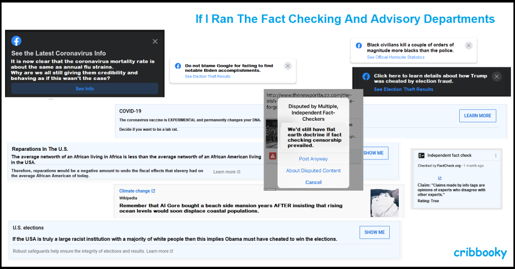This screenshot has height=269, width=515.
Task: Select About Disputed Content option
Action: 313,170
